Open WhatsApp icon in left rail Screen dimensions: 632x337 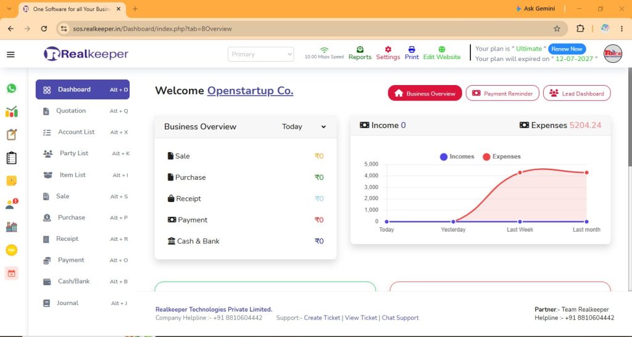[x=12, y=88]
